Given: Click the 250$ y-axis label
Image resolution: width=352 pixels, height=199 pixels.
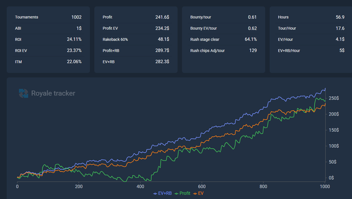Looking at the screenshot, I should pyautogui.click(x=334, y=98).
